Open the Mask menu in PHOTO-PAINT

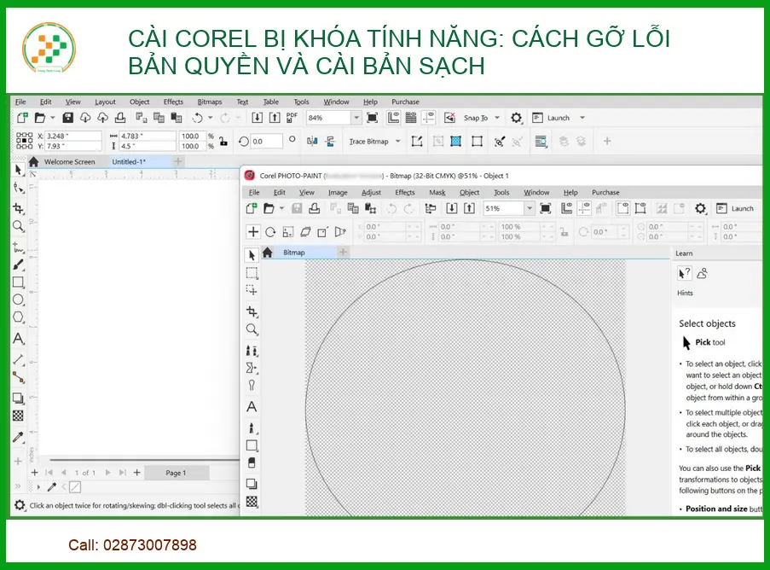[x=437, y=193]
